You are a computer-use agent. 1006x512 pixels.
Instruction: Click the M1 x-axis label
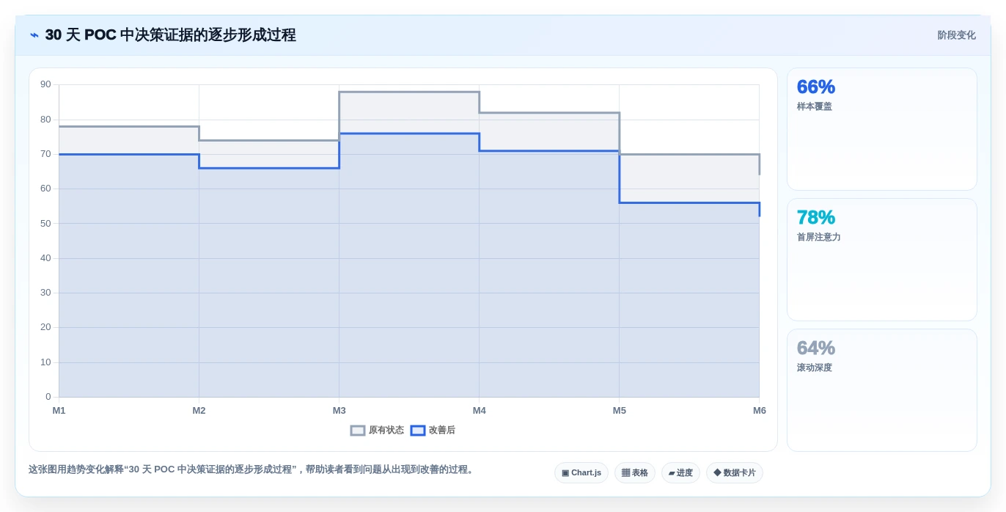(x=59, y=411)
